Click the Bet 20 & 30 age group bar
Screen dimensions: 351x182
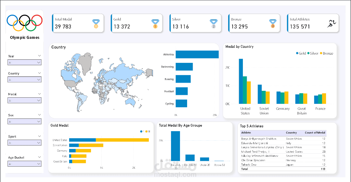pyautogui.click(x=175, y=146)
